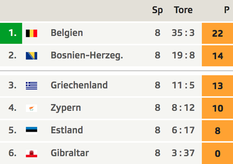Click Gibraltar's 0 points cell
The image size is (233, 164).
tap(217, 154)
